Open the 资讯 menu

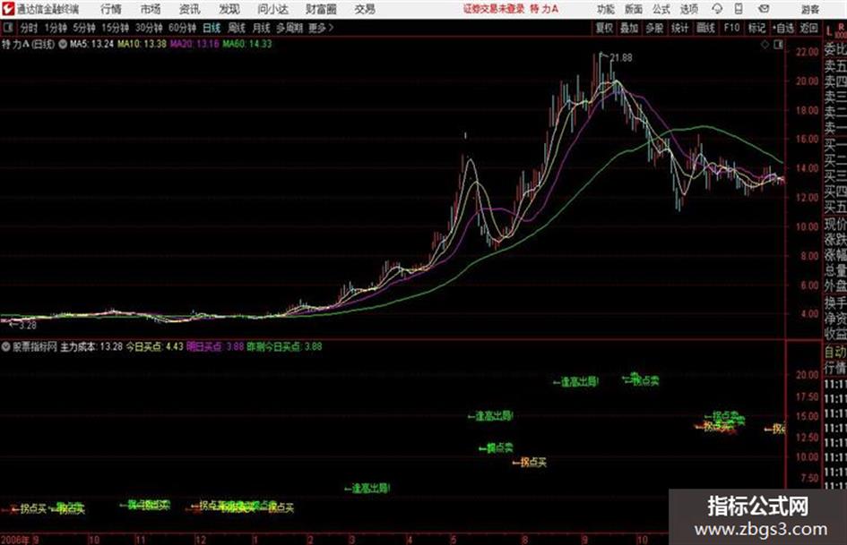click(x=190, y=9)
